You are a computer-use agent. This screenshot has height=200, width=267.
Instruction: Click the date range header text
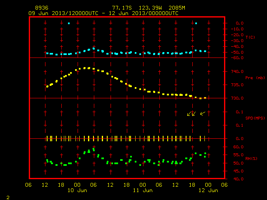[x=103, y=13]
